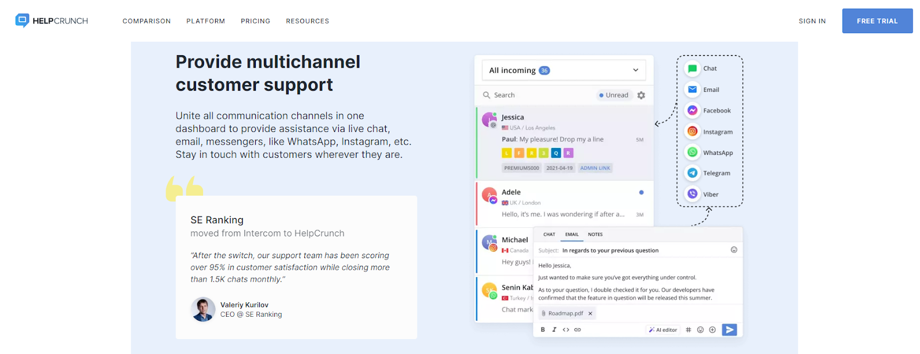Remove the Roadmap.pdf attachment

(590, 314)
